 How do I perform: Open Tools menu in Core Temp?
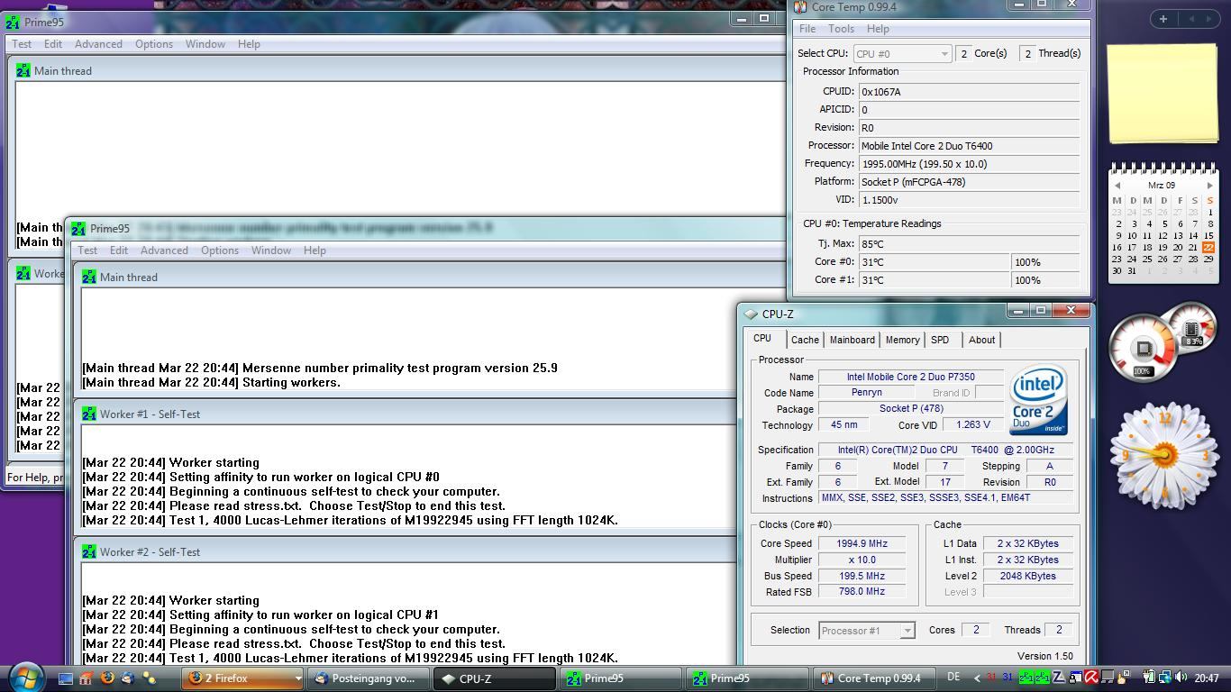click(x=841, y=29)
